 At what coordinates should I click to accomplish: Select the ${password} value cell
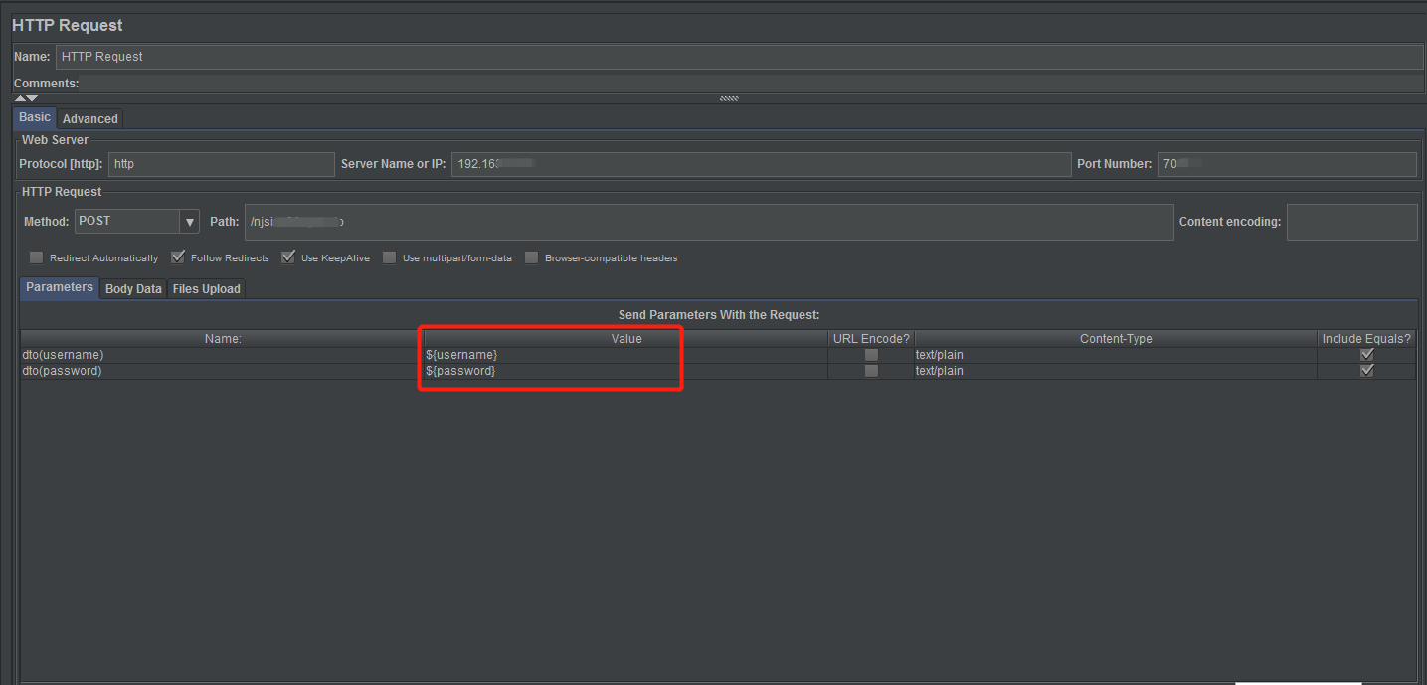coord(626,371)
